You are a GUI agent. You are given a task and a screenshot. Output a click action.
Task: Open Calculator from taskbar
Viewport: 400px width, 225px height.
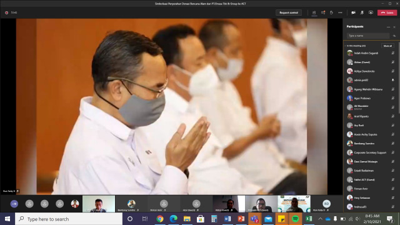tap(214, 219)
